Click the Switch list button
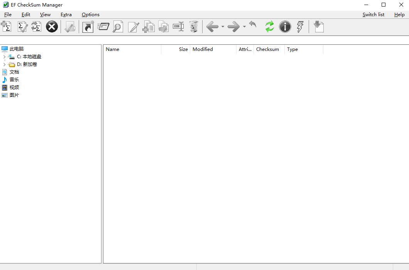 point(373,15)
